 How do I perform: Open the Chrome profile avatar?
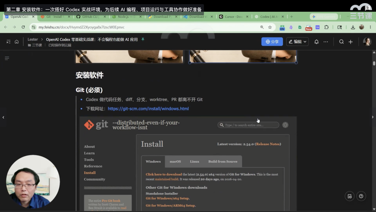[x=362, y=27]
